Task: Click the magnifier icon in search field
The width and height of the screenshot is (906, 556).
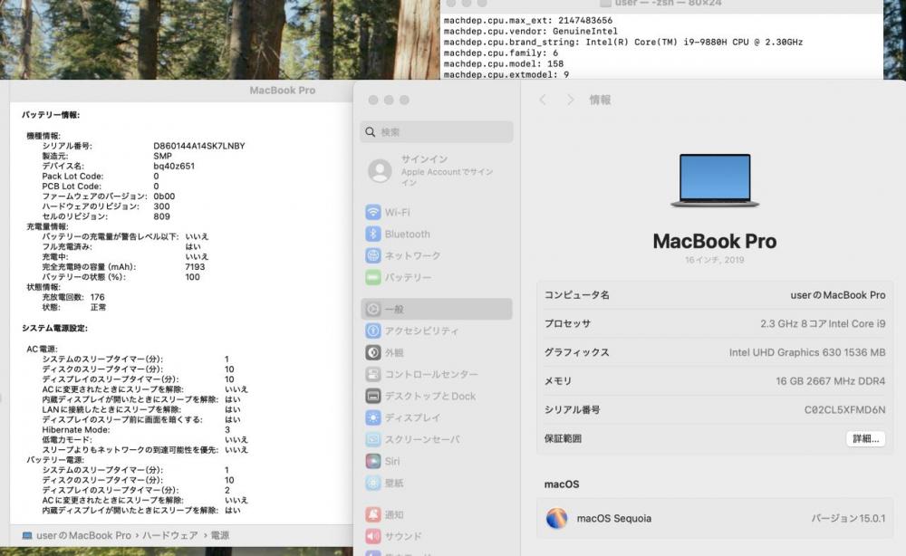Action: coord(371,132)
